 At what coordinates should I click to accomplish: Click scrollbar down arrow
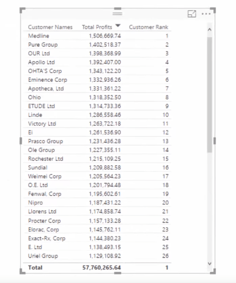coord(209,264)
